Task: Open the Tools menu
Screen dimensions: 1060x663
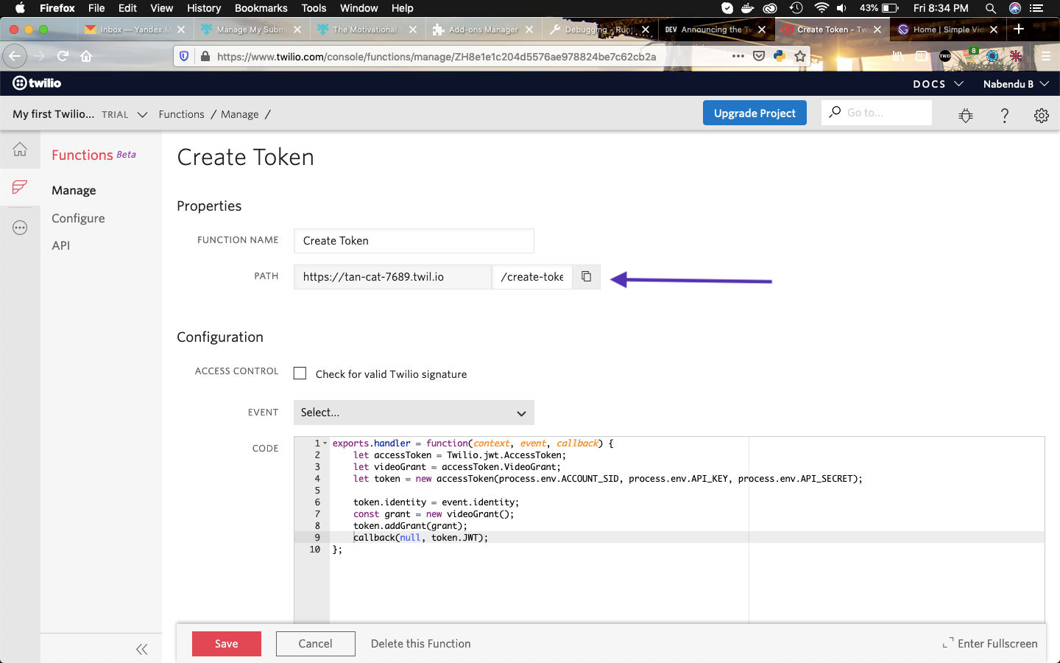Action: (x=314, y=8)
